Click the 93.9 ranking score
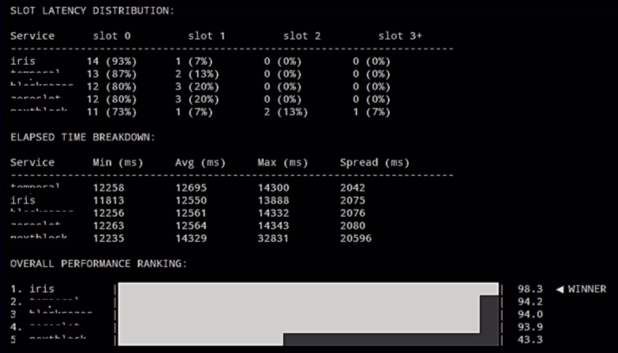The height and width of the screenshot is (353, 618). coord(530,327)
